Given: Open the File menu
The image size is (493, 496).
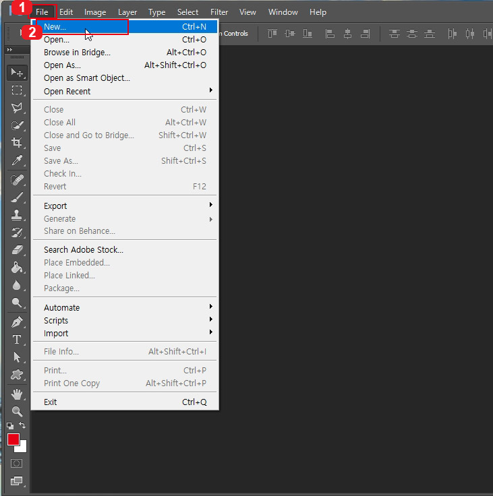Looking at the screenshot, I should click(42, 12).
